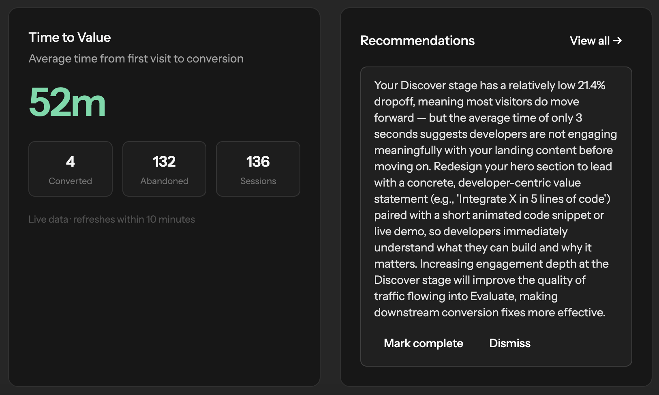This screenshot has width=659, height=395.
Task: Click the 4 Converted count
Action: coord(70,162)
